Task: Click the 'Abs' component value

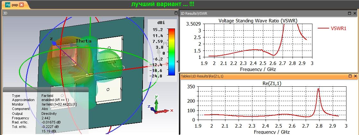Action: [45, 109]
